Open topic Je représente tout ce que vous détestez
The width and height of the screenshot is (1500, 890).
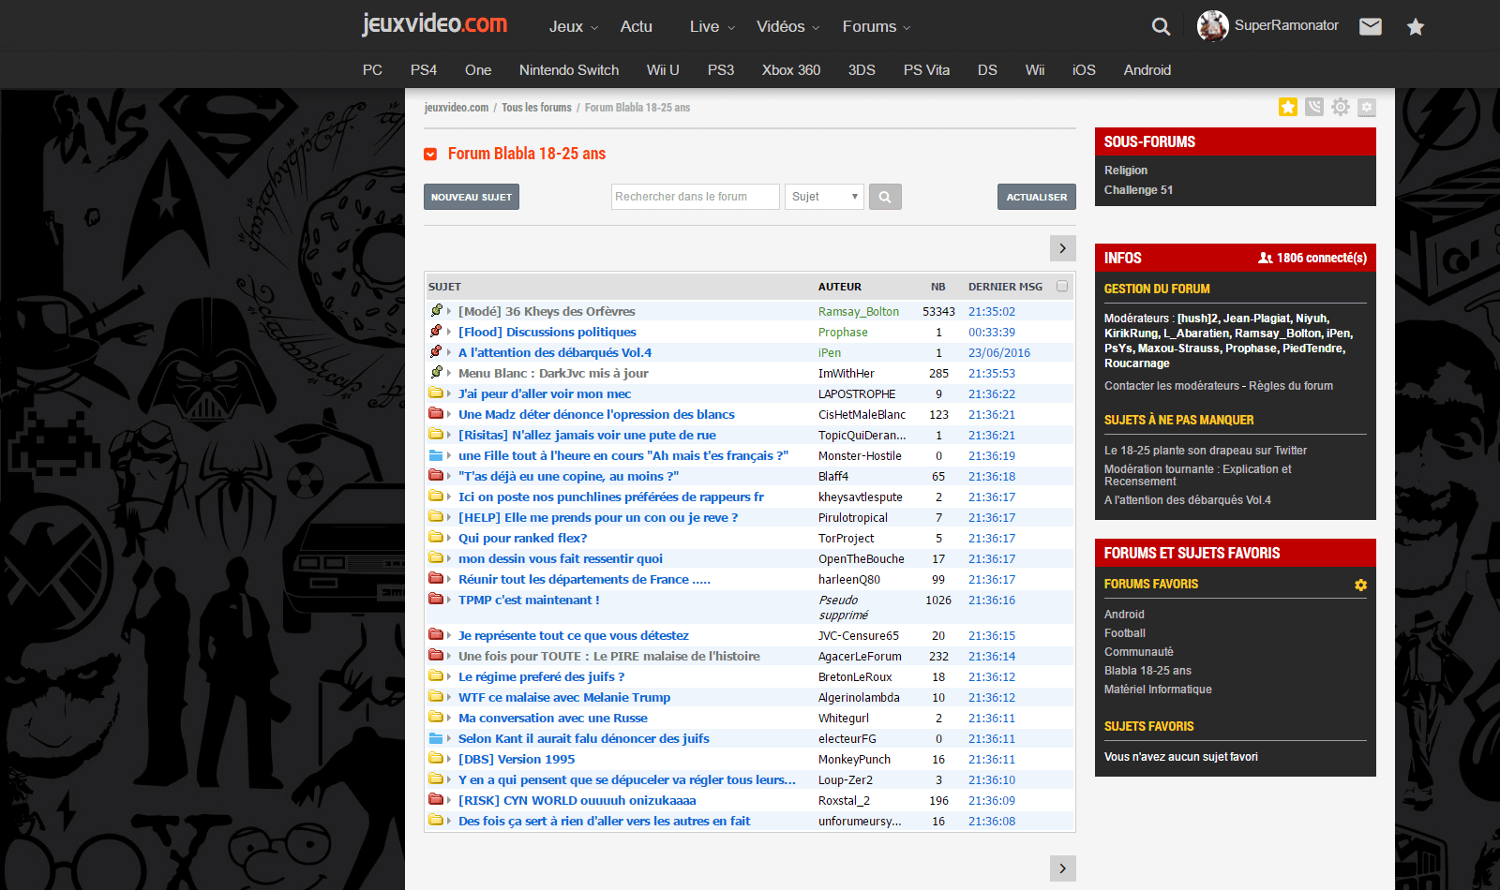tap(574, 635)
